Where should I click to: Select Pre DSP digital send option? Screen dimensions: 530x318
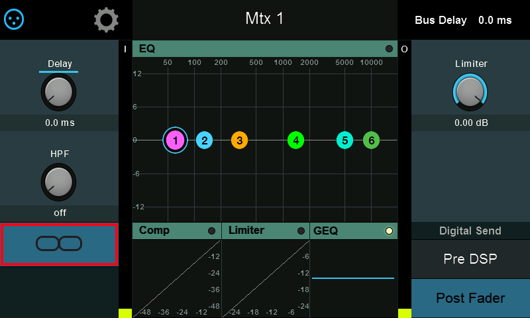pos(470,259)
